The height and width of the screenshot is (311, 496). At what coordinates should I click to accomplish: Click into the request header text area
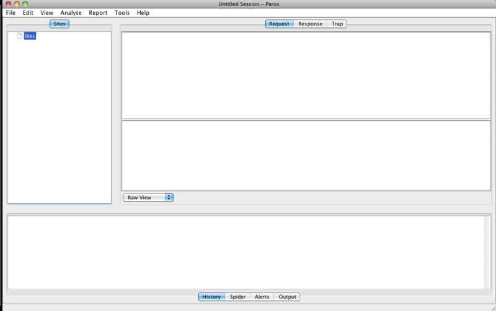tap(306, 76)
